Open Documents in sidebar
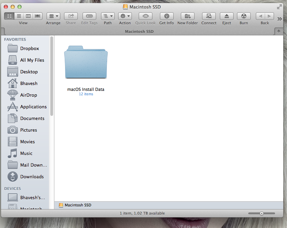The width and height of the screenshot is (287, 228). pos(26,118)
